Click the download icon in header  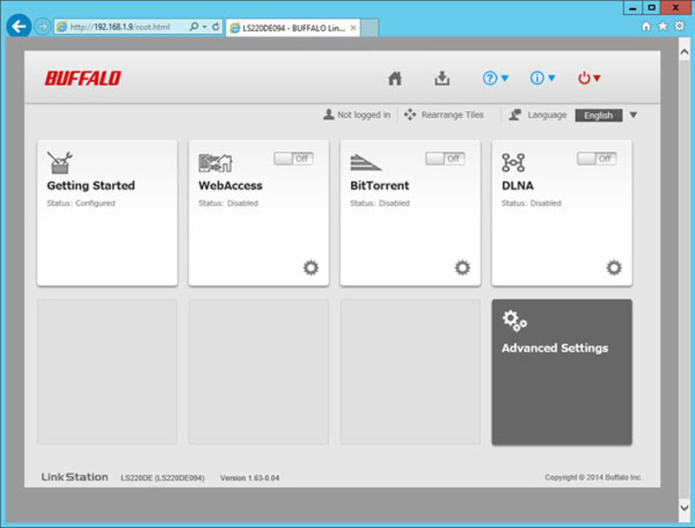click(442, 78)
